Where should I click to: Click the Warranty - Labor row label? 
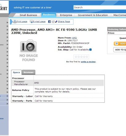click(x=22, y=96)
